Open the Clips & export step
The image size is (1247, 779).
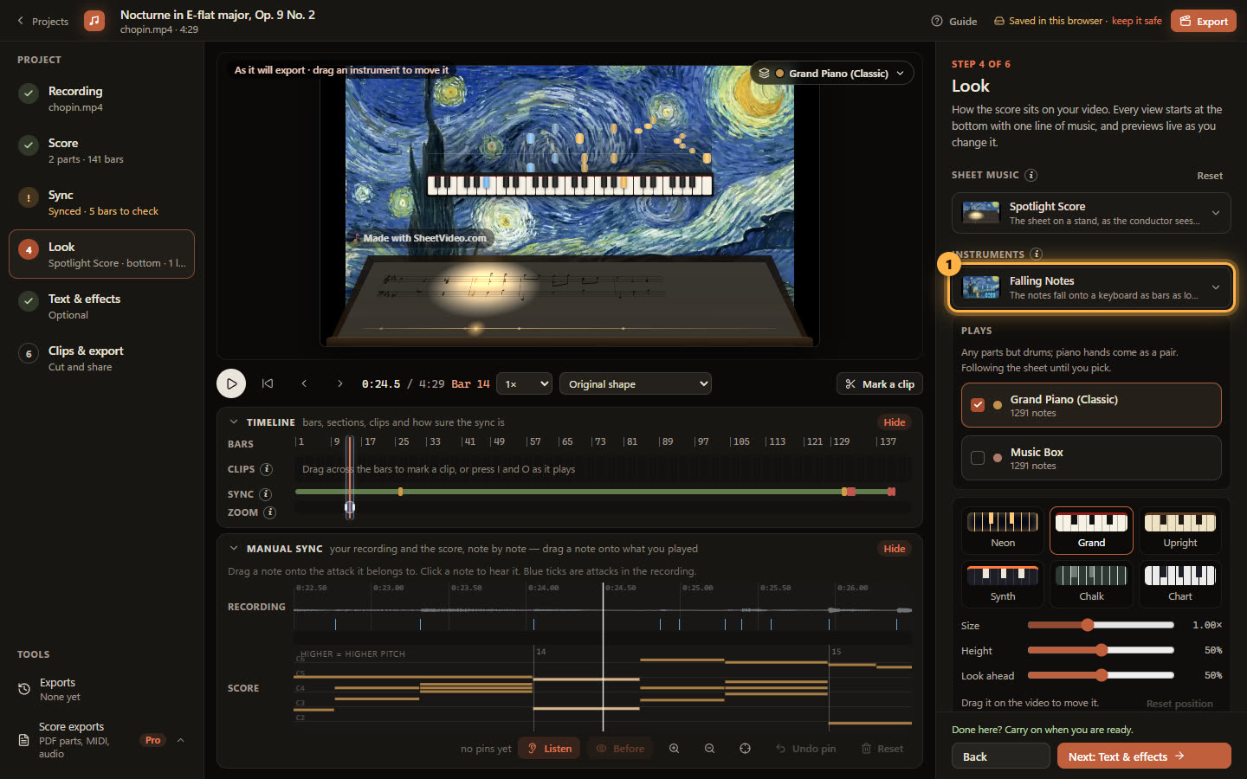tap(101, 358)
